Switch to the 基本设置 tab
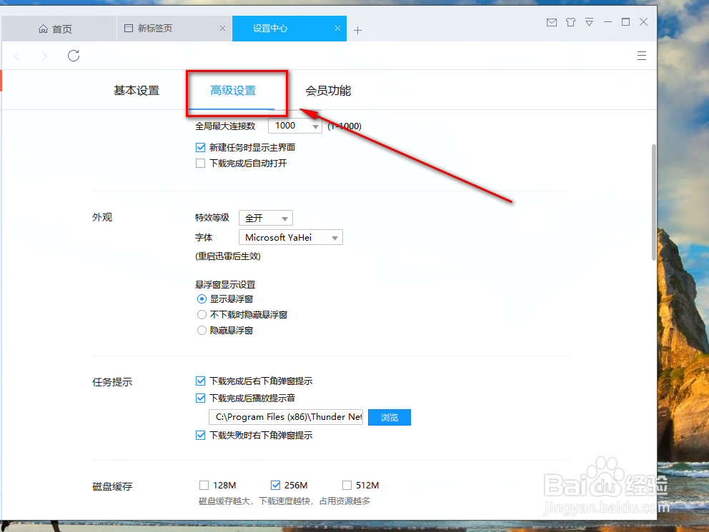 tap(136, 91)
